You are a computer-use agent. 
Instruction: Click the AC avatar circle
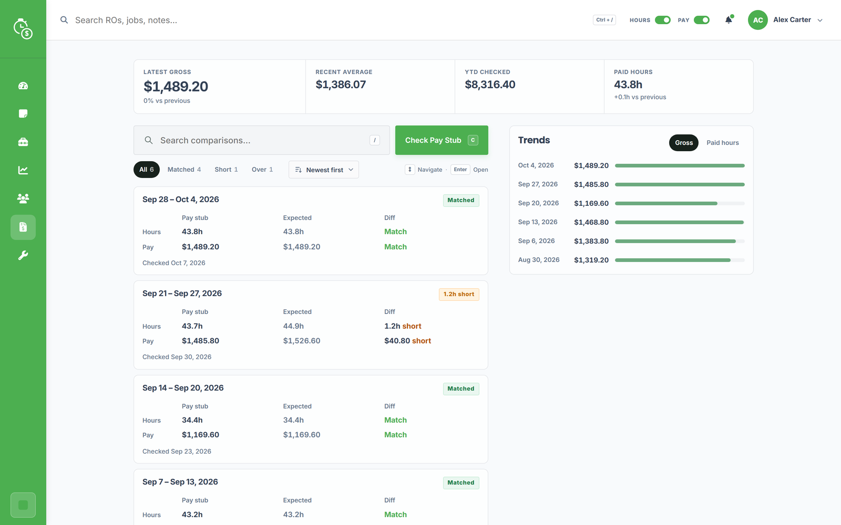[x=758, y=20]
